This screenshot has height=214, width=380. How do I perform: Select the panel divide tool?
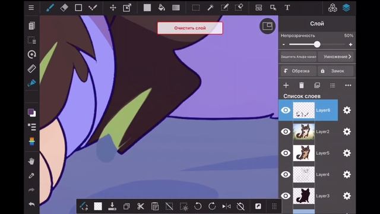coord(259,8)
